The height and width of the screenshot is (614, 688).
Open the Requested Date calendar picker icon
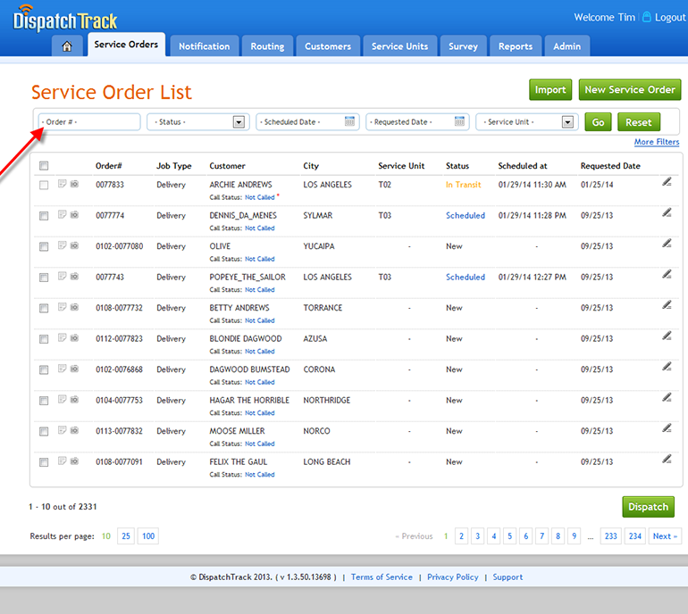coord(459,122)
